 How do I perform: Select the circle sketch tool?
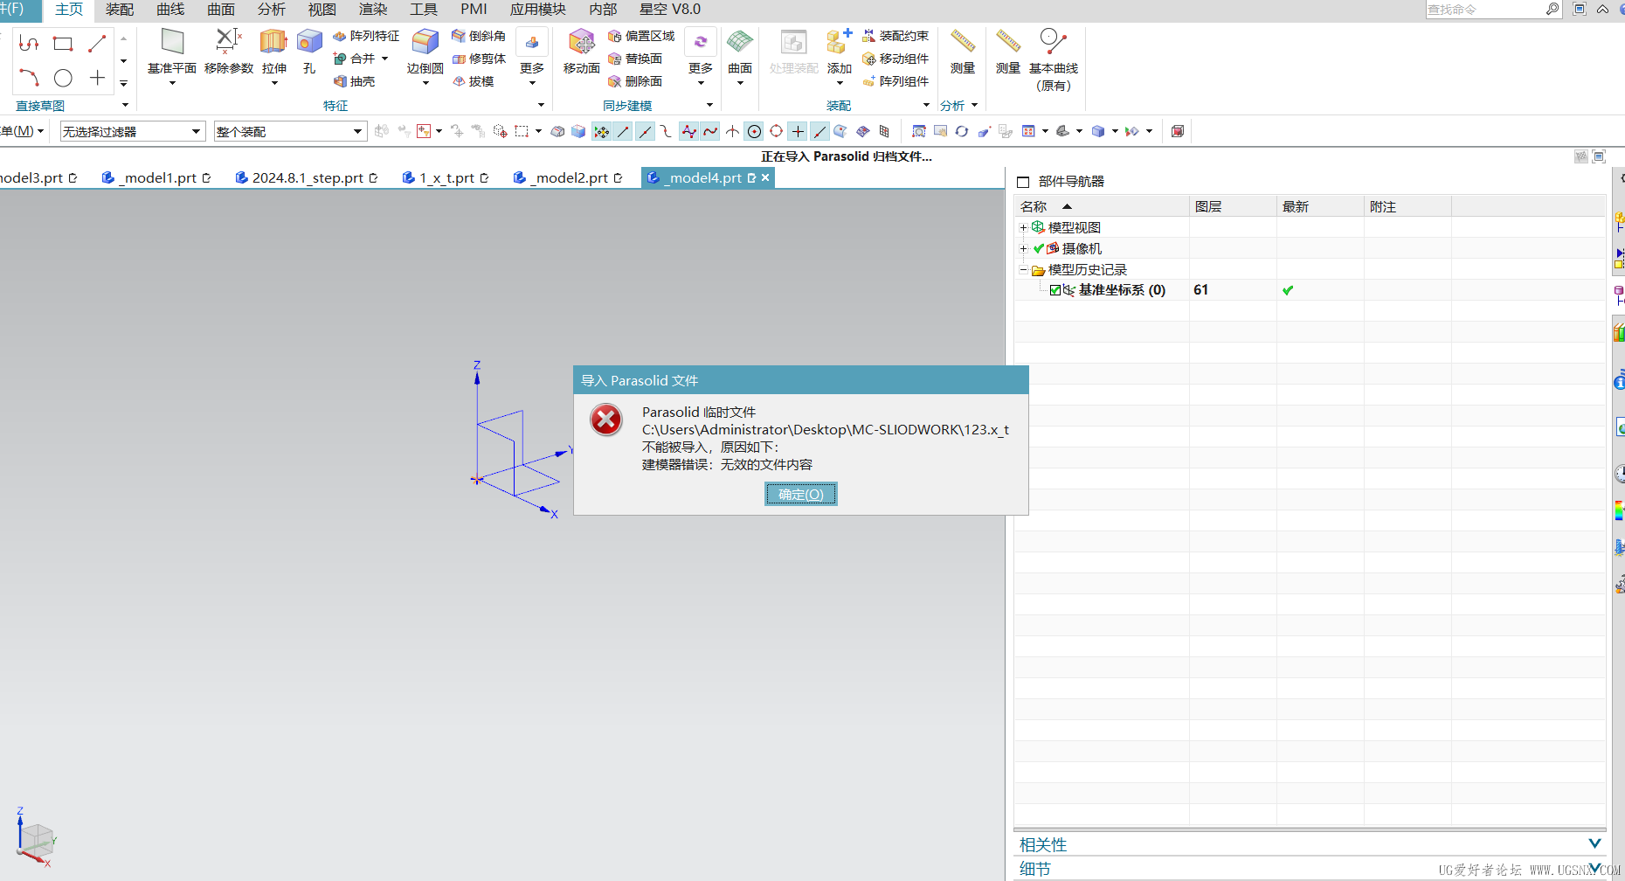[63, 78]
